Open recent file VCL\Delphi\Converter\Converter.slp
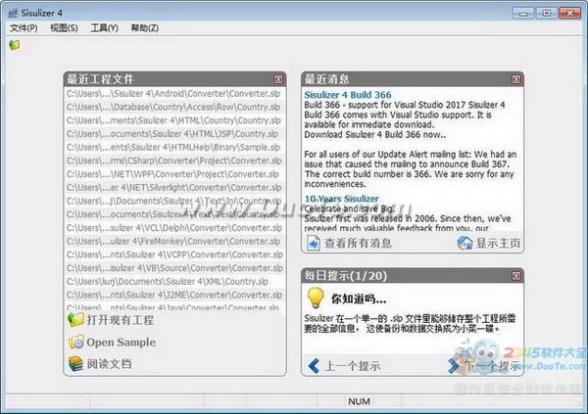 point(173,228)
